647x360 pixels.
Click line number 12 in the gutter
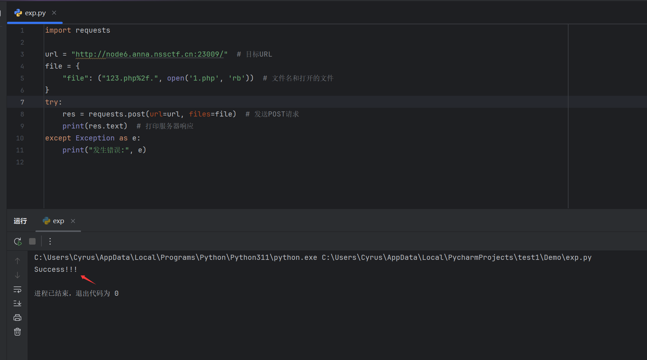[20, 162]
